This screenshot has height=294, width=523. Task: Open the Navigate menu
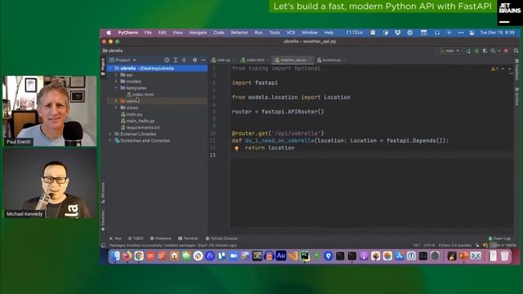pos(198,33)
